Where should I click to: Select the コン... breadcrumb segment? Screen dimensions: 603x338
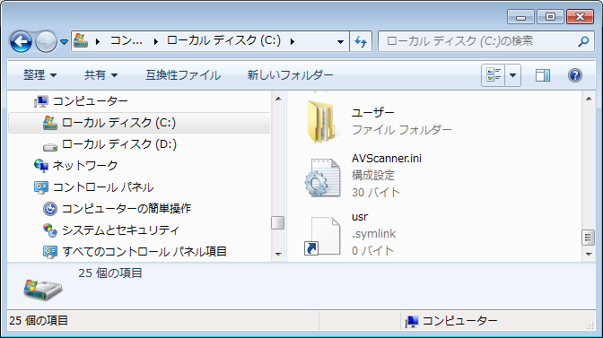coord(127,40)
